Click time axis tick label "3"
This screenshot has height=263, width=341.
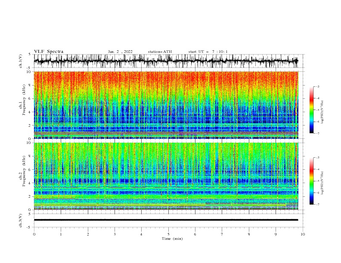(115, 234)
